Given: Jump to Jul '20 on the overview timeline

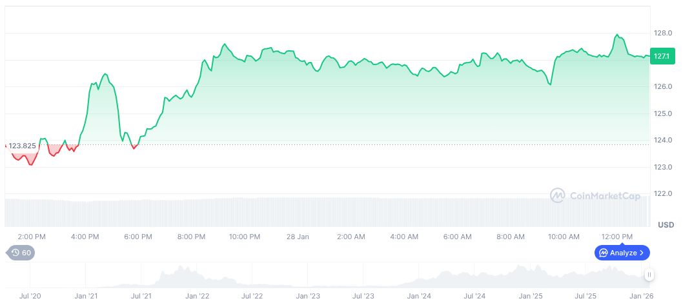Looking at the screenshot, I should (x=30, y=296).
